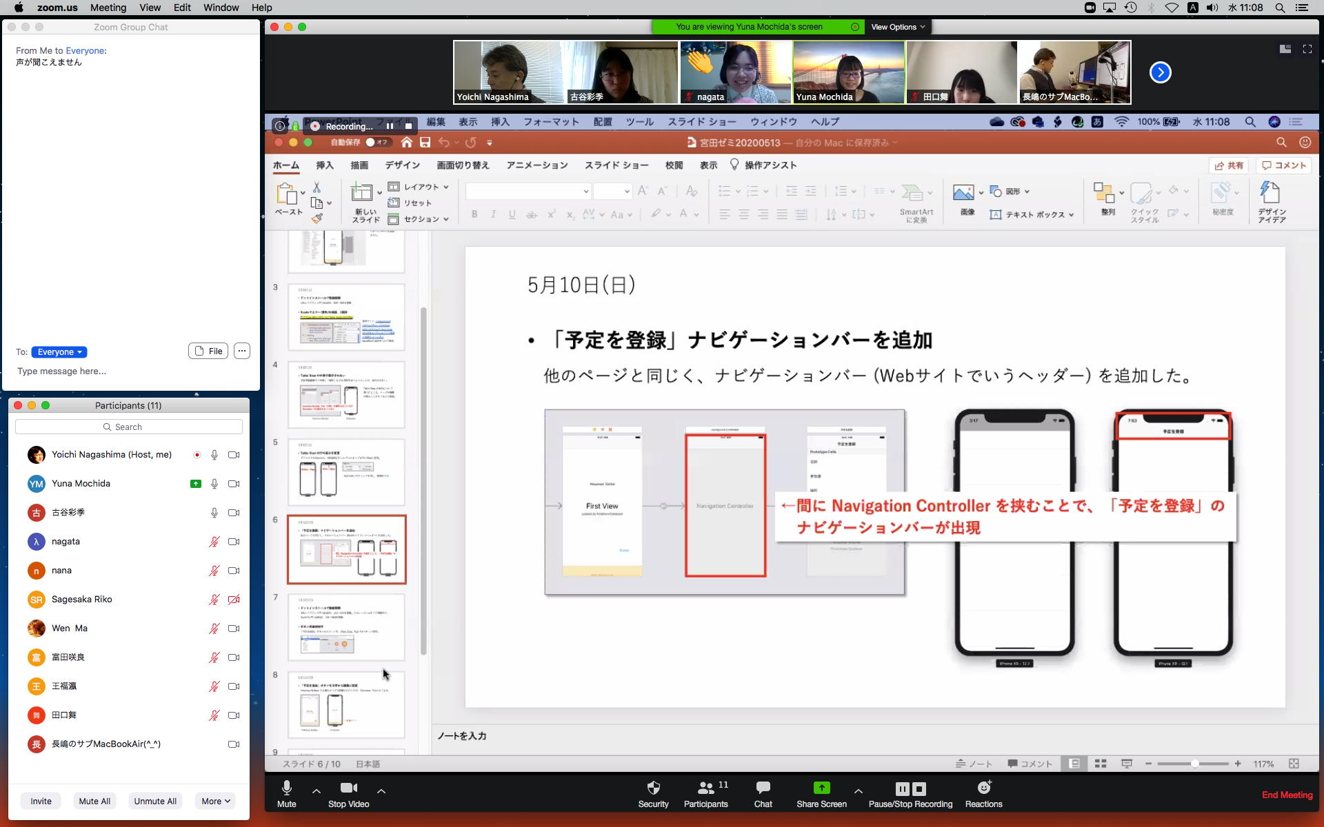Viewport: 1324px width, 827px height.
Task: Open the Chat bubble icon
Action: 763,788
